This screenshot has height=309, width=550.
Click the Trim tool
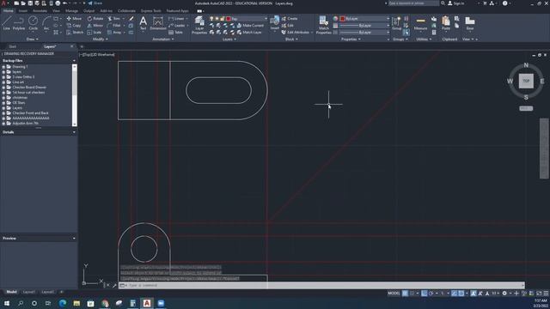pyautogui.click(x=114, y=19)
